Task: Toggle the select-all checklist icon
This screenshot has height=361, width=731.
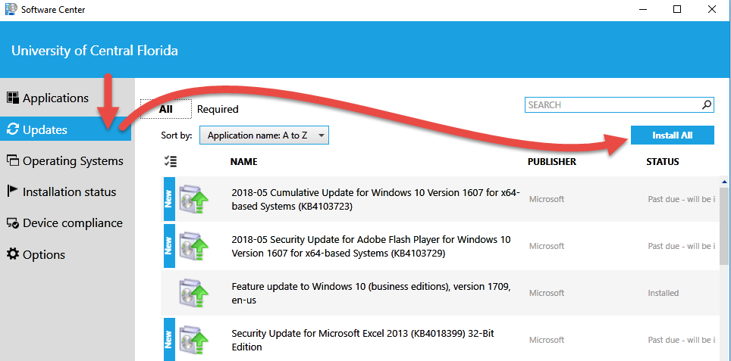Action: click(x=170, y=161)
